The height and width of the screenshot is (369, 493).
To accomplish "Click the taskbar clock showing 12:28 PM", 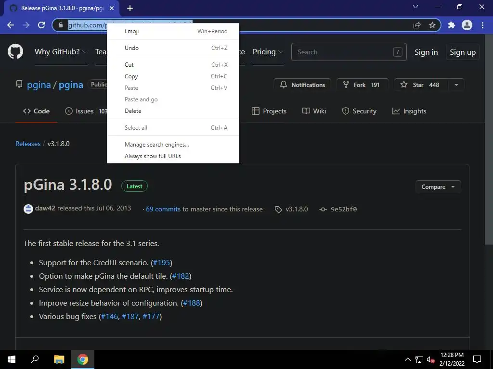I will pos(452,359).
